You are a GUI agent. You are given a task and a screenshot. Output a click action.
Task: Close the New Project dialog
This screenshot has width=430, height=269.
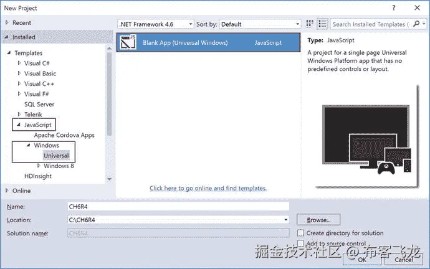click(417, 7)
